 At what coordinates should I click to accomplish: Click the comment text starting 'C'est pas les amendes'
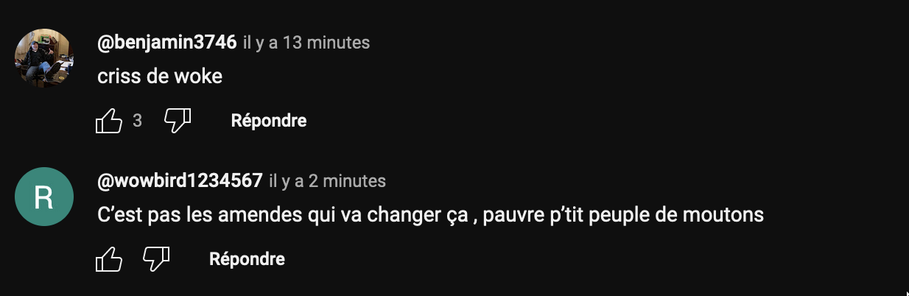coord(430,215)
